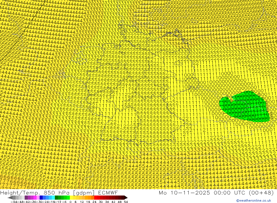Click the yellow swatch above 0 in the legend
This screenshot has width=277, height=203.
(71, 198)
